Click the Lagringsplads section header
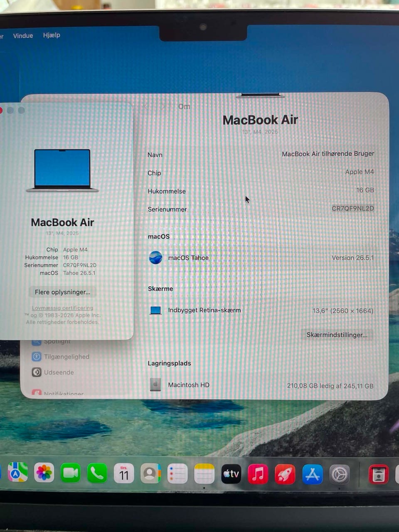399x532 pixels. 170,363
